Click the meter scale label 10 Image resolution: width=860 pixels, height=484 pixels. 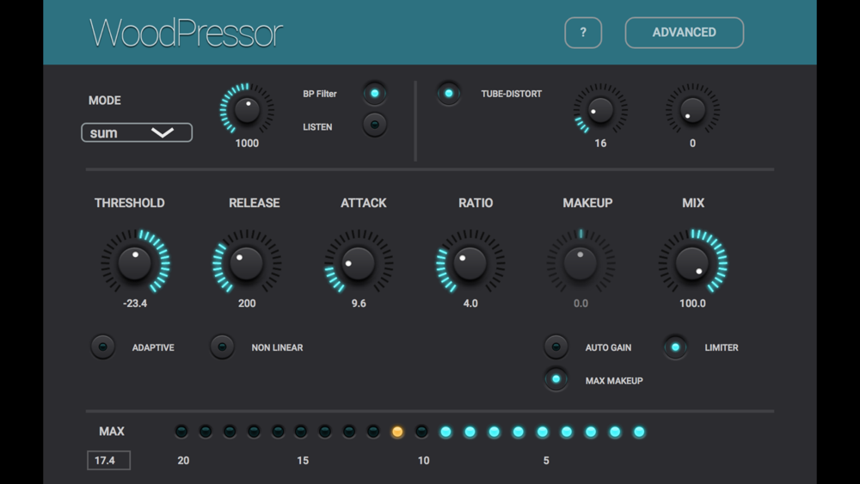tap(423, 461)
